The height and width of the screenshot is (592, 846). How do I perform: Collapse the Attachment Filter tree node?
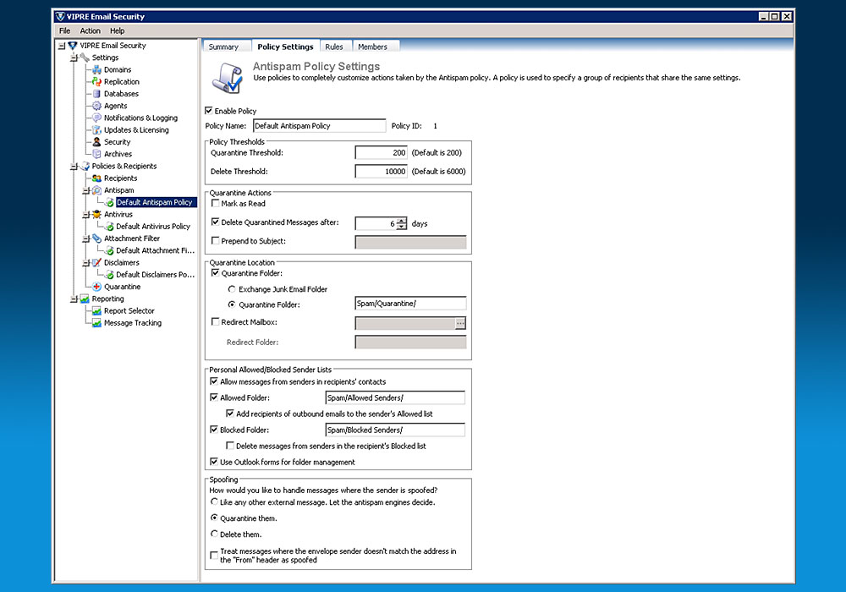pyautogui.click(x=85, y=238)
